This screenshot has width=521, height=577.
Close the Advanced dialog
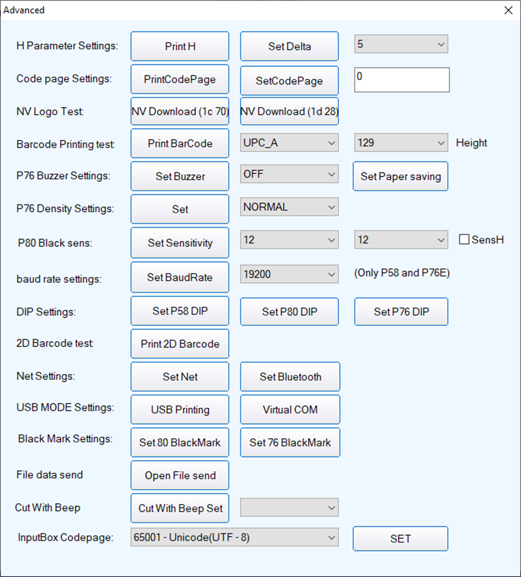tap(508, 10)
